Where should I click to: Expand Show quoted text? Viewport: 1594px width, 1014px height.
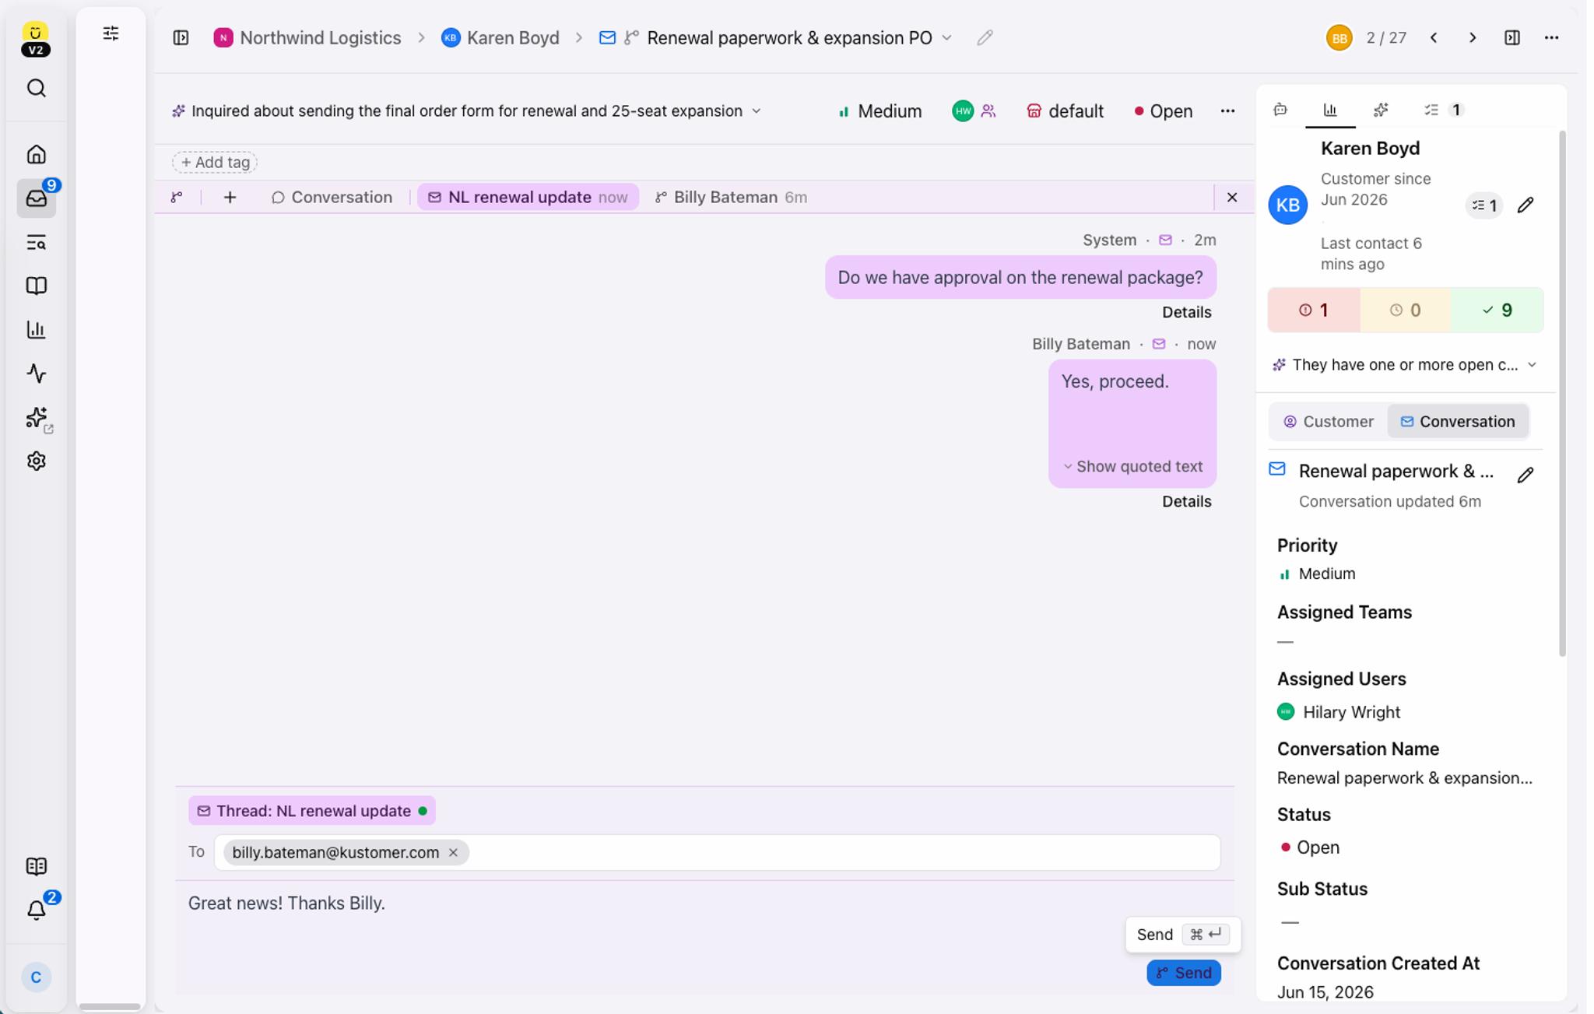[x=1132, y=467]
